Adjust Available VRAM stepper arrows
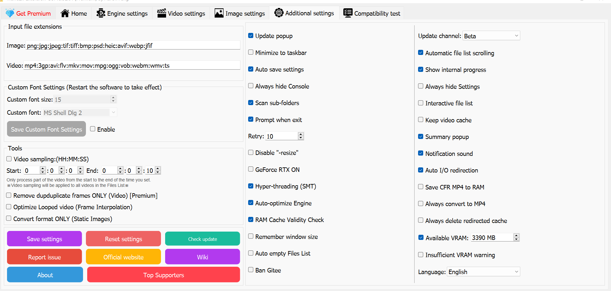The width and height of the screenshot is (611, 291). (516, 237)
